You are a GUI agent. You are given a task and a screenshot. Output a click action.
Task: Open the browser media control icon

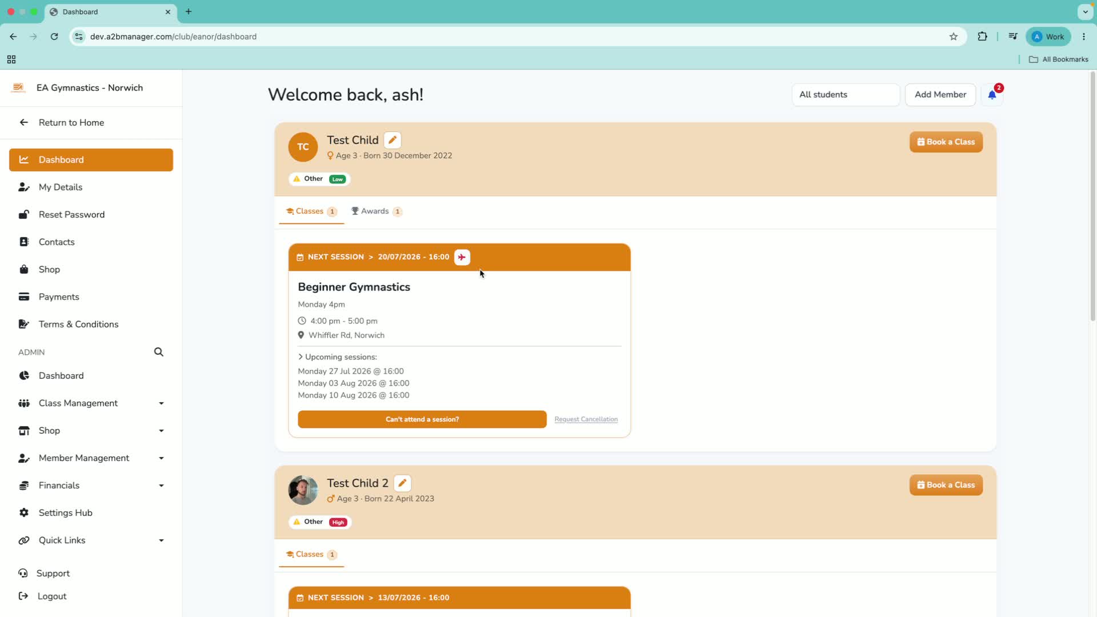click(1013, 37)
